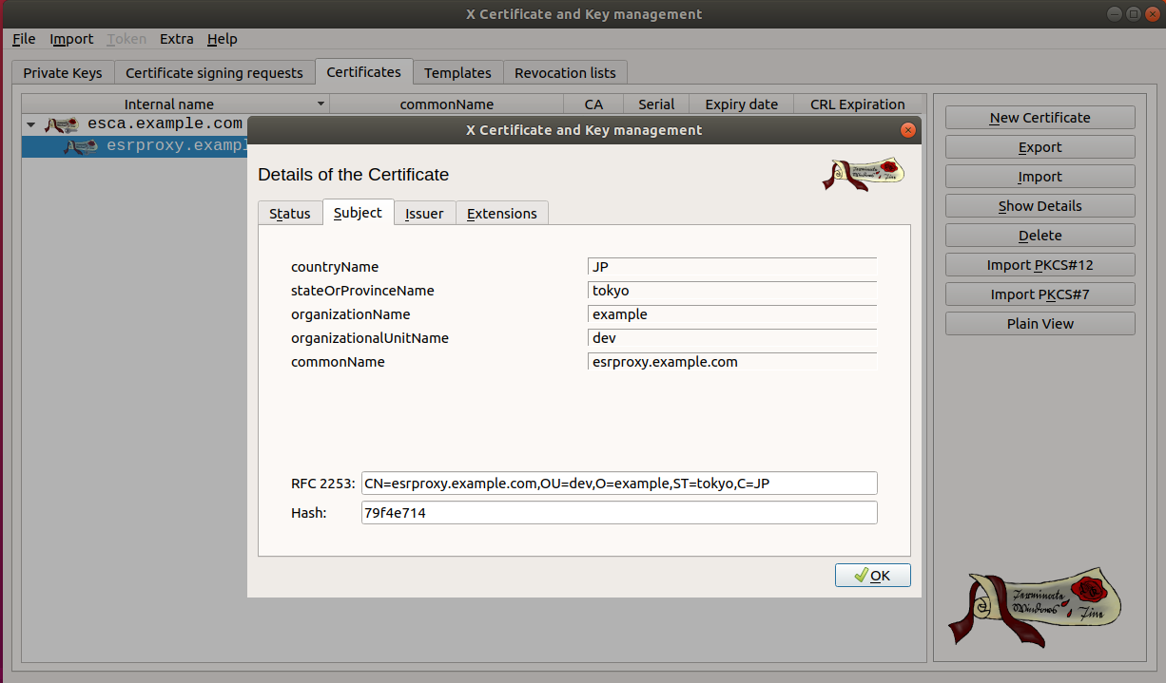1166x683 pixels.
Task: Click the Import PKCS#12 button
Action: tap(1040, 265)
